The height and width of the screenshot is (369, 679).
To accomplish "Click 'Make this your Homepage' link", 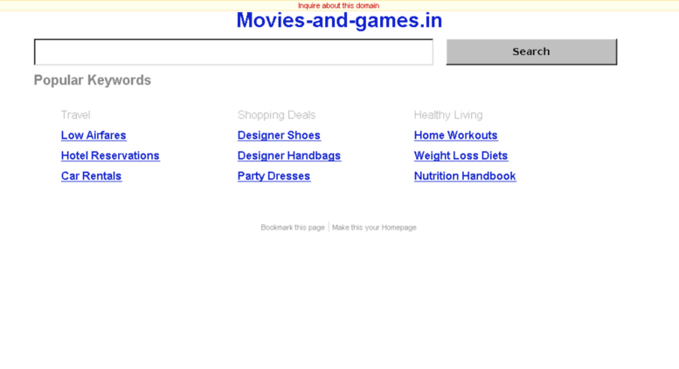I will [x=374, y=228].
